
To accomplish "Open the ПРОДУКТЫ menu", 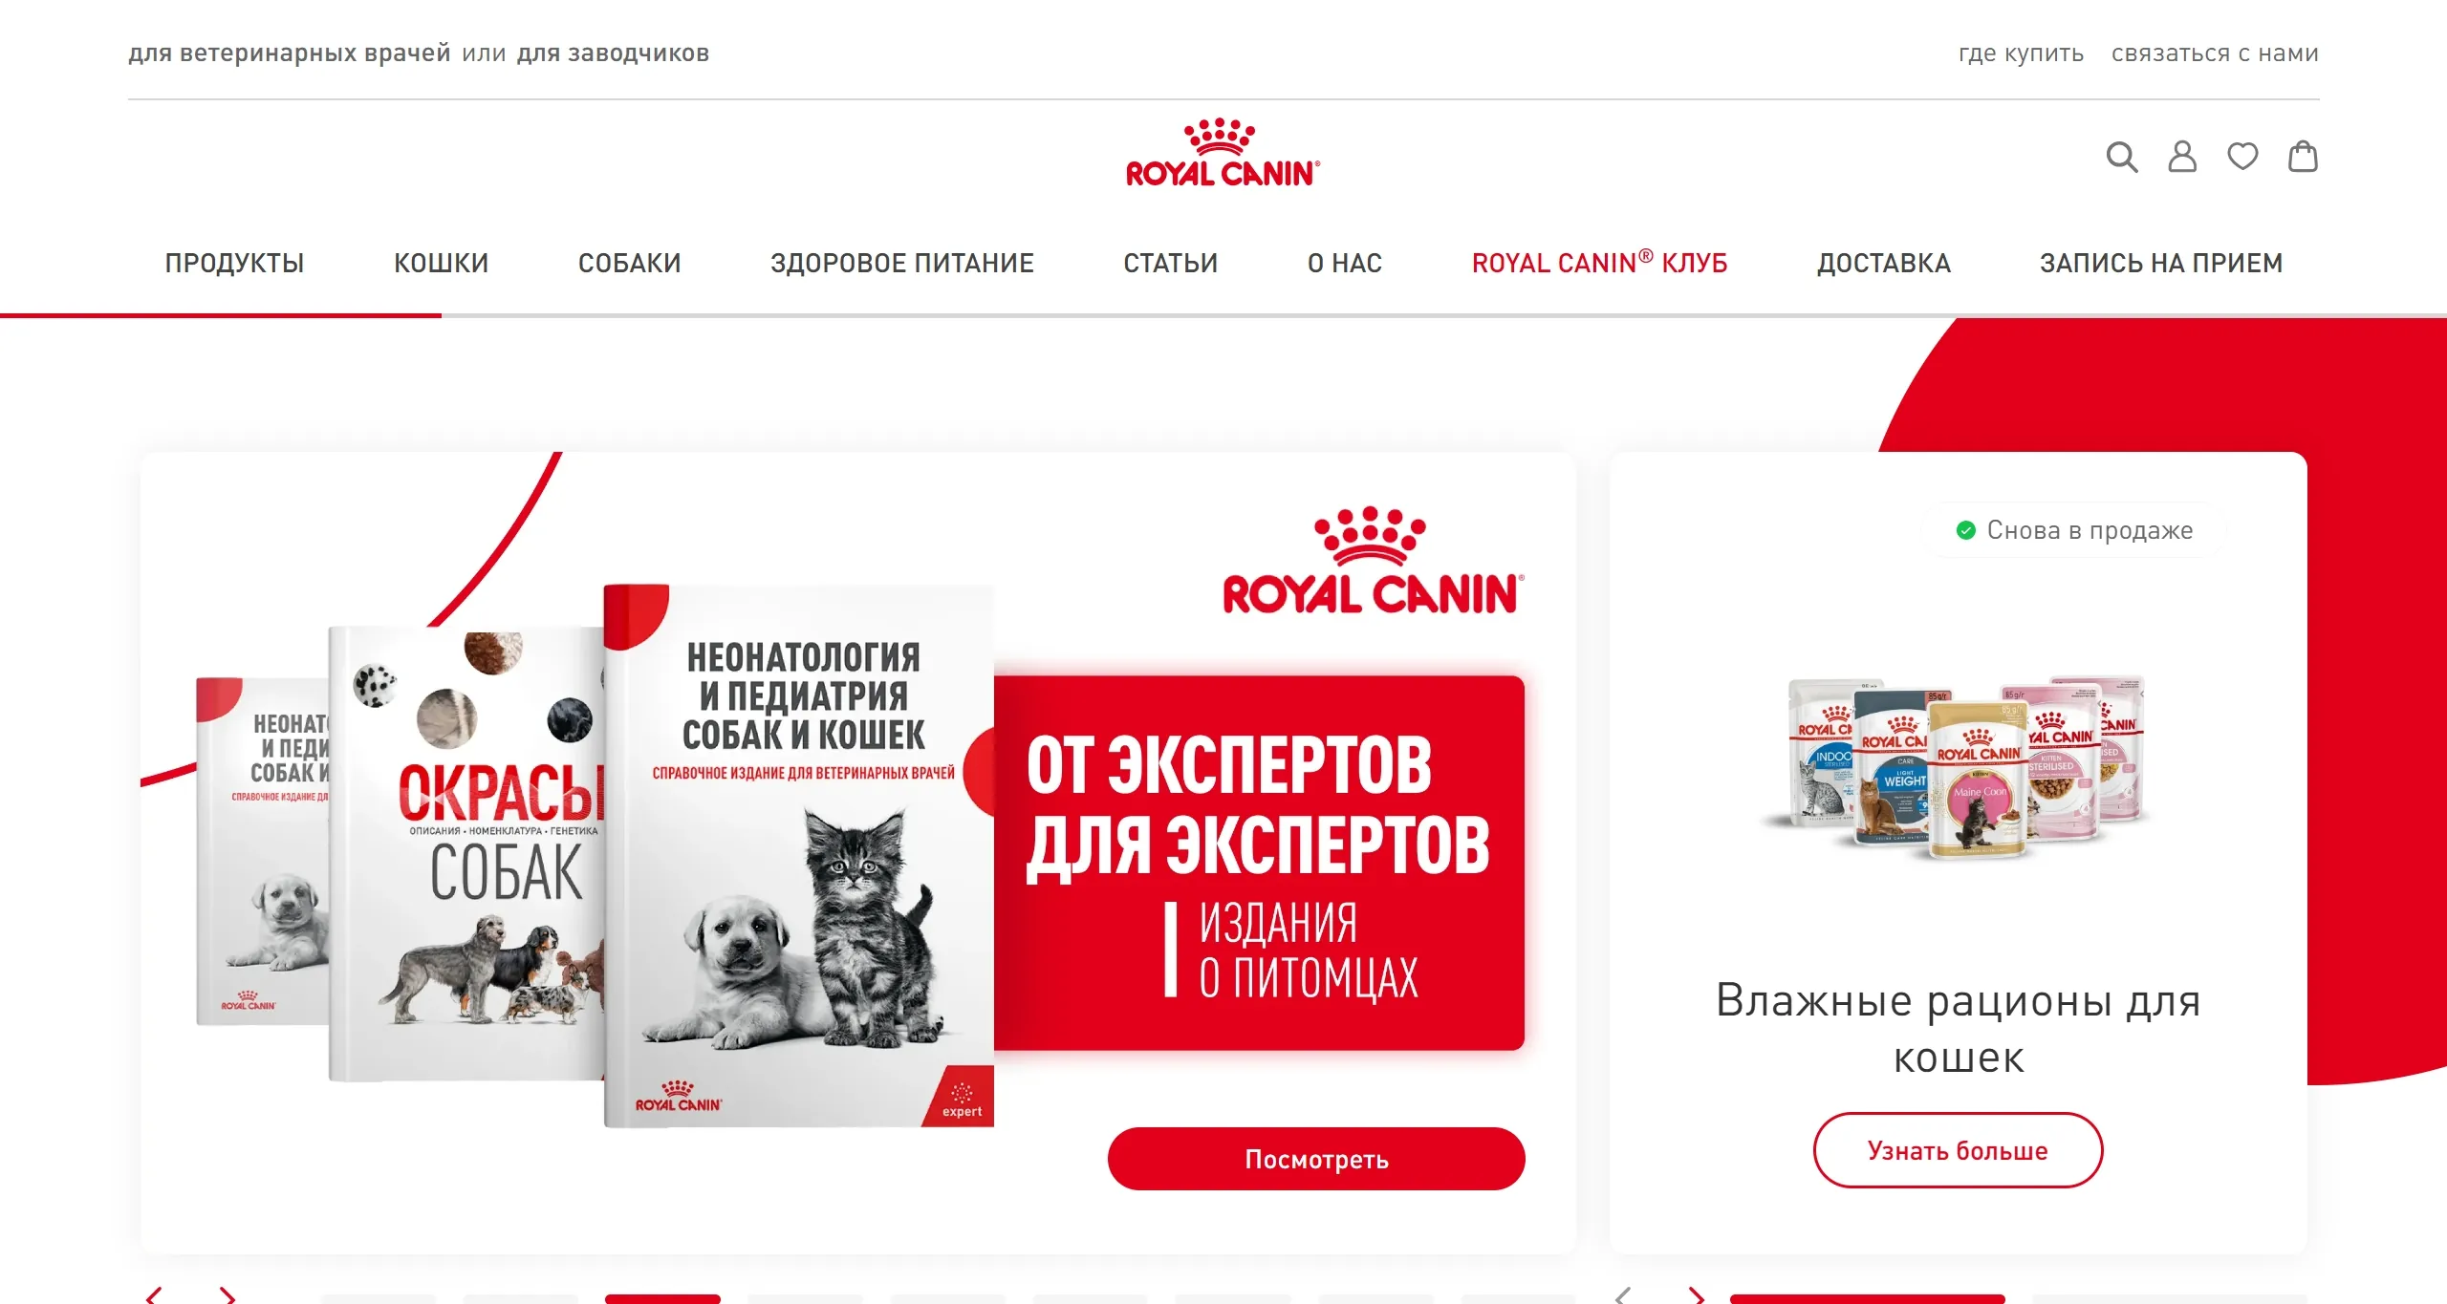I will click(x=234, y=263).
